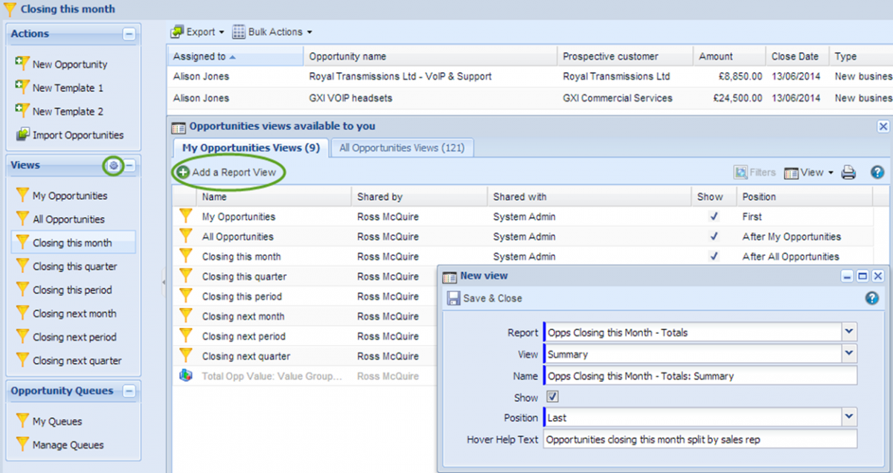The image size is (893, 473).
Task: Click funnel icon beside Manage Queues
Action: pos(22,445)
